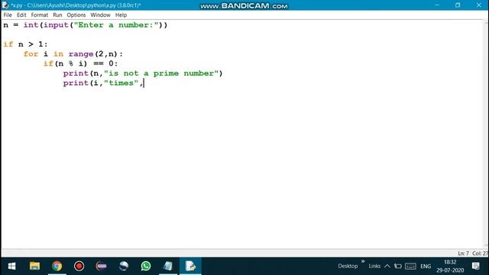Open the notepad app icon in taskbar
The width and height of the screenshot is (489, 275).
click(168, 266)
